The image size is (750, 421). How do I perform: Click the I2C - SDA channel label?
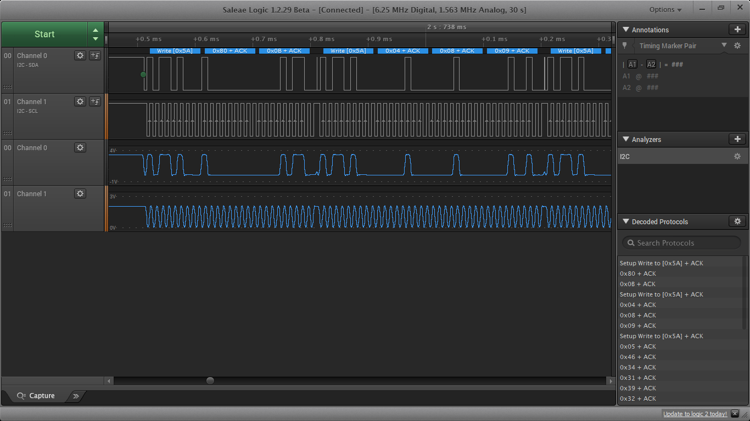(x=27, y=65)
